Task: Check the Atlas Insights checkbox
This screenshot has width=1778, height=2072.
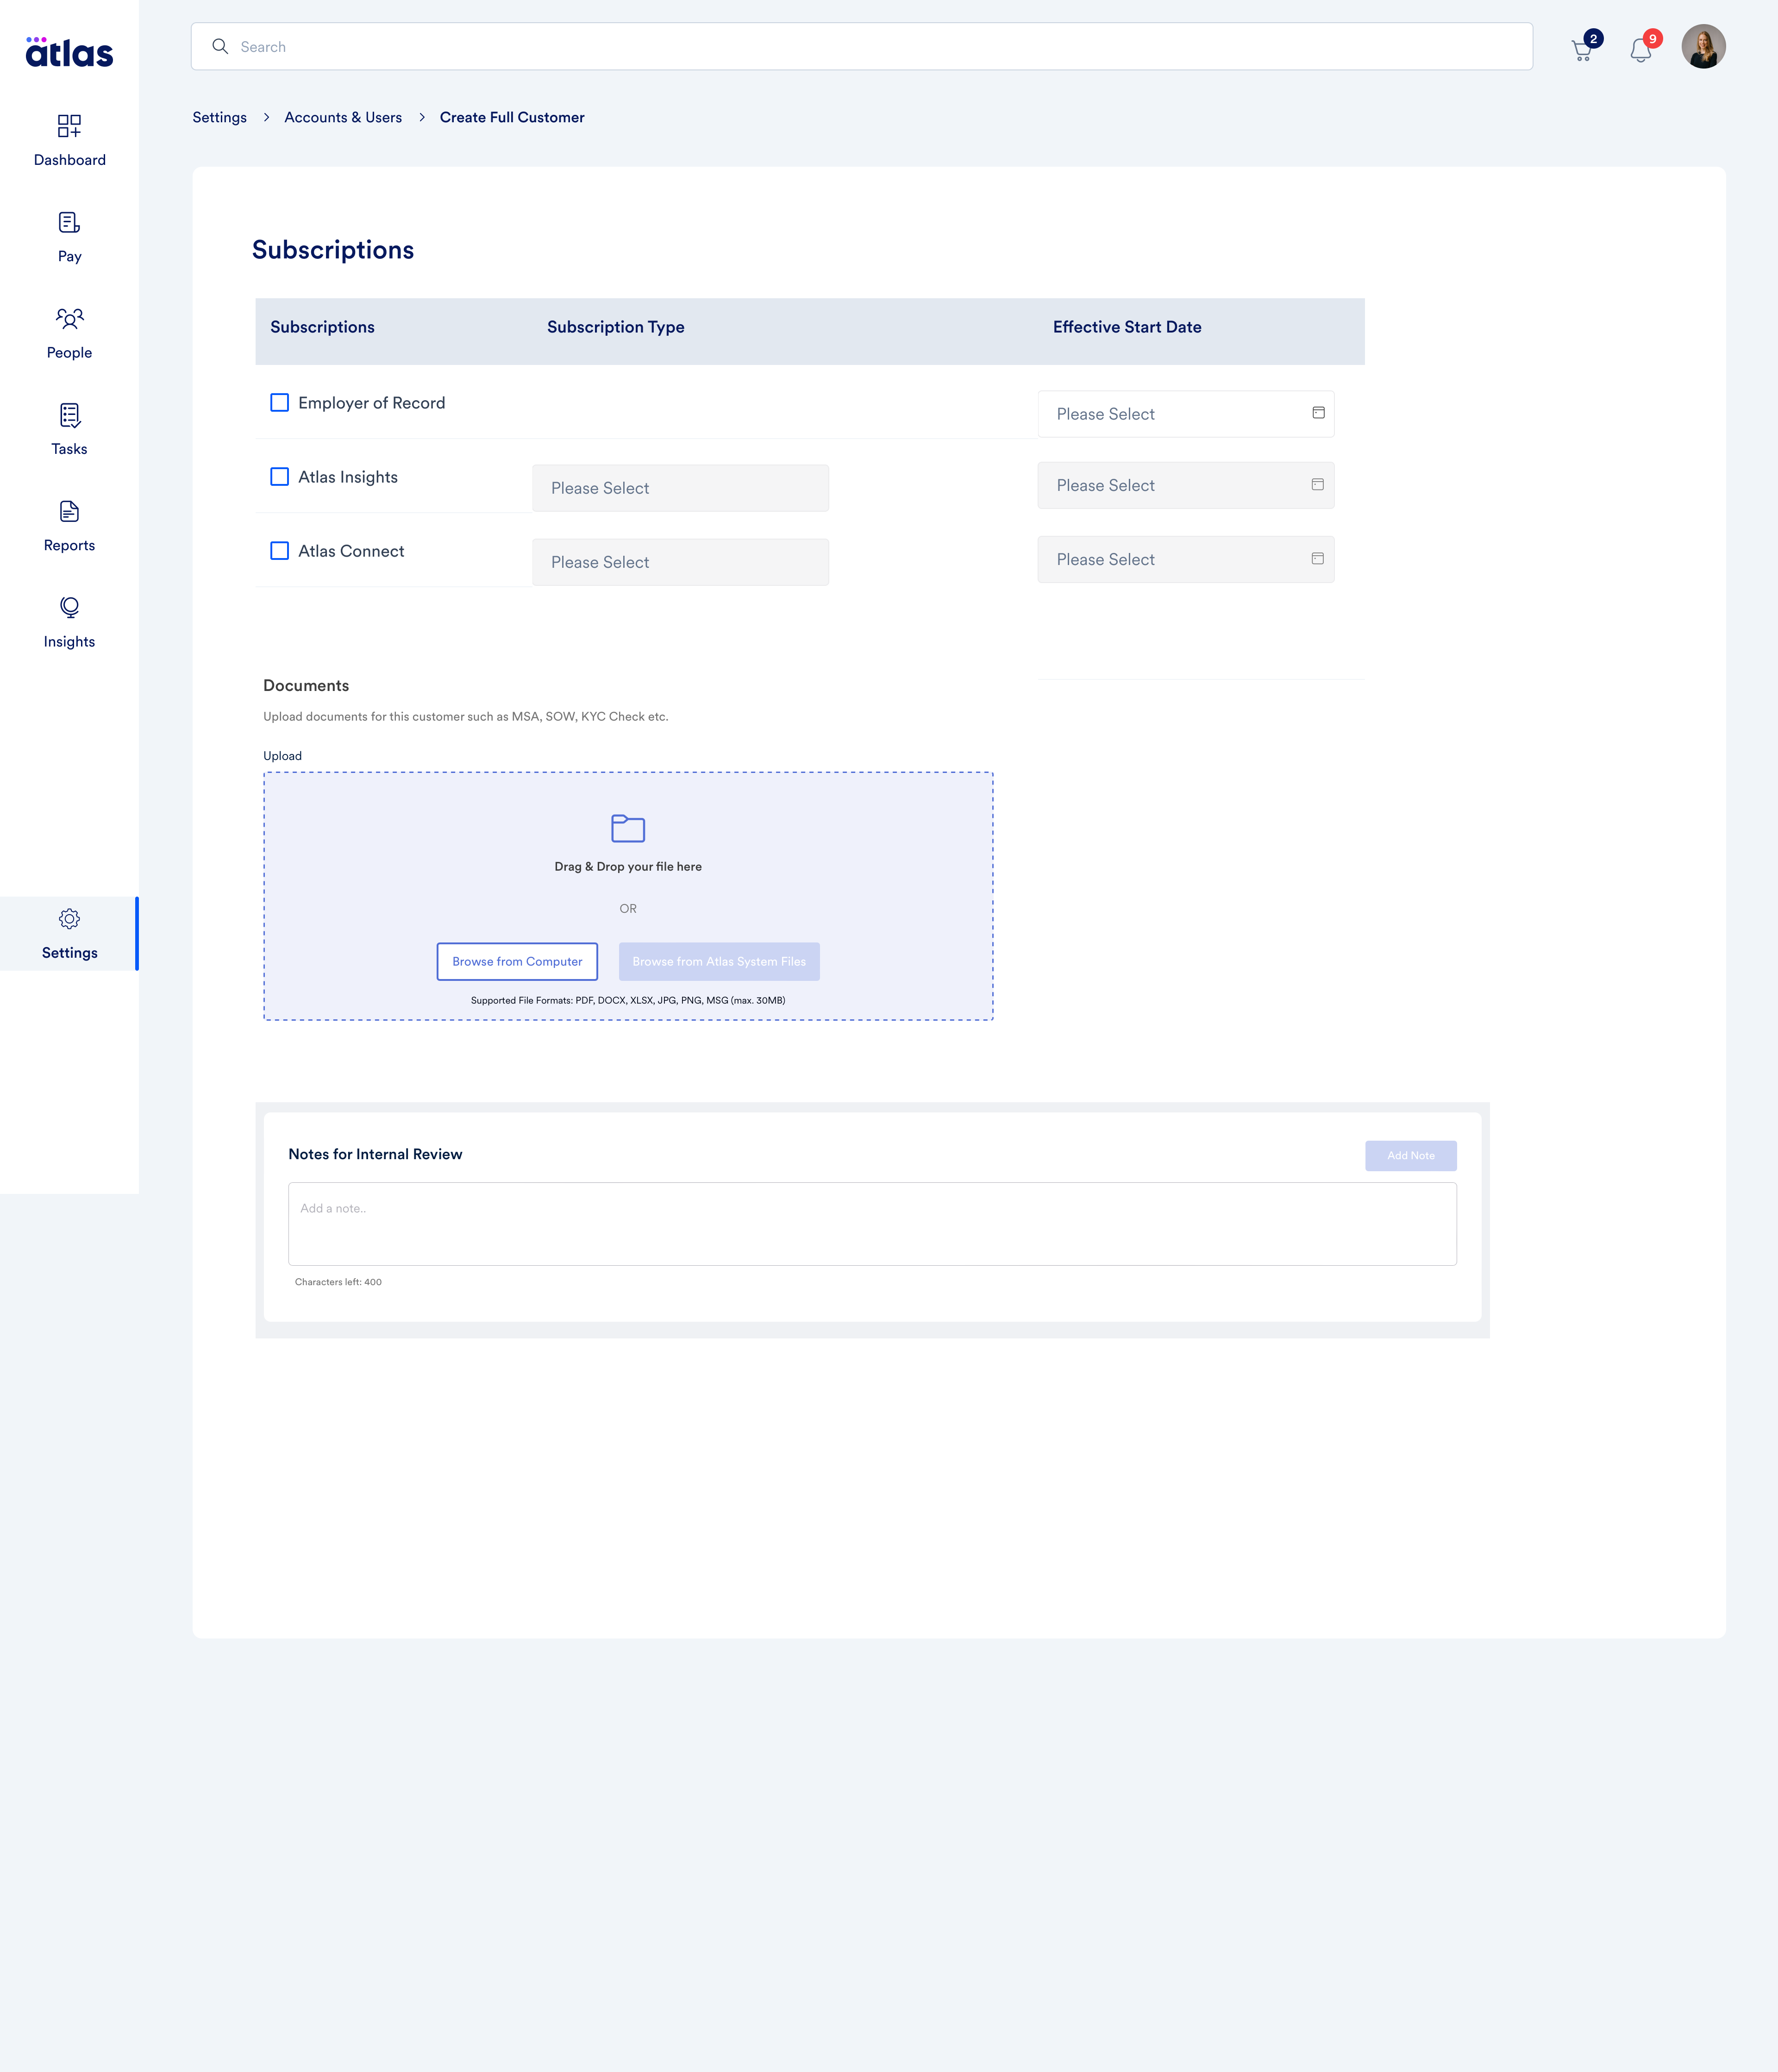Action: tap(280, 476)
